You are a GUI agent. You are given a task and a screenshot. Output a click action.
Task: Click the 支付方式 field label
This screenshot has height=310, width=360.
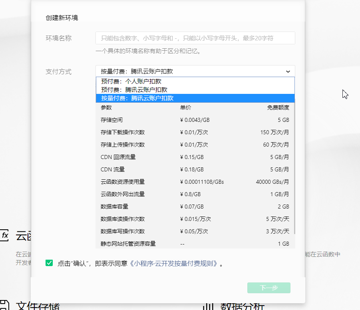click(59, 72)
